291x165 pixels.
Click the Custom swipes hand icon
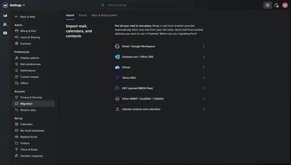(17, 77)
